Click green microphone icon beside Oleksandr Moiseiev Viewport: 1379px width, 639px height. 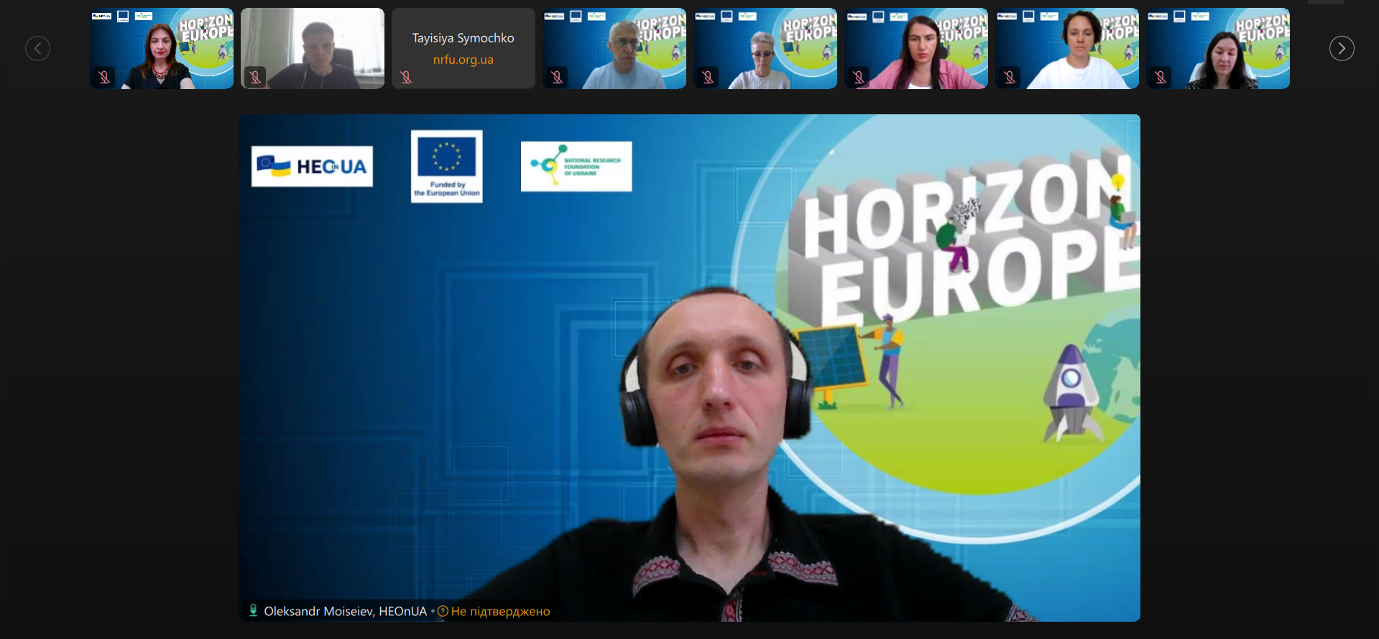tap(253, 610)
